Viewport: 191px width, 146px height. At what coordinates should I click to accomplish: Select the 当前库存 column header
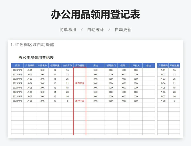(x=67, y=65)
